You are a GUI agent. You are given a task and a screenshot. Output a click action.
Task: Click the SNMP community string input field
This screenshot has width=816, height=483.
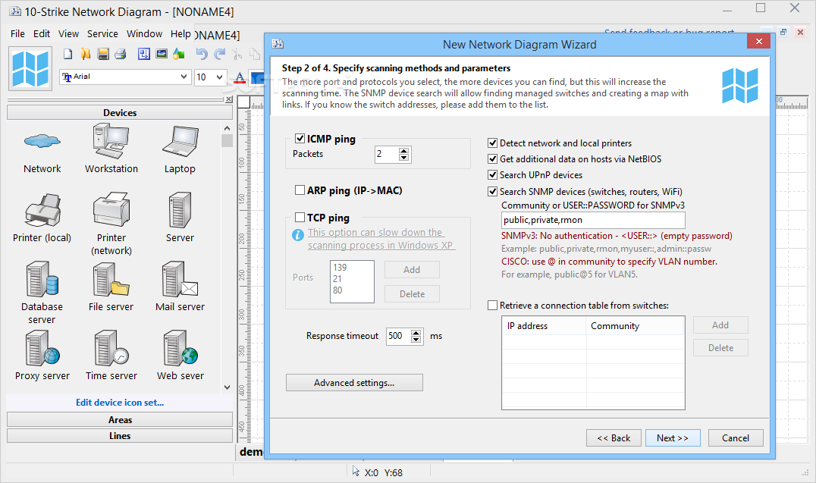pyautogui.click(x=593, y=220)
